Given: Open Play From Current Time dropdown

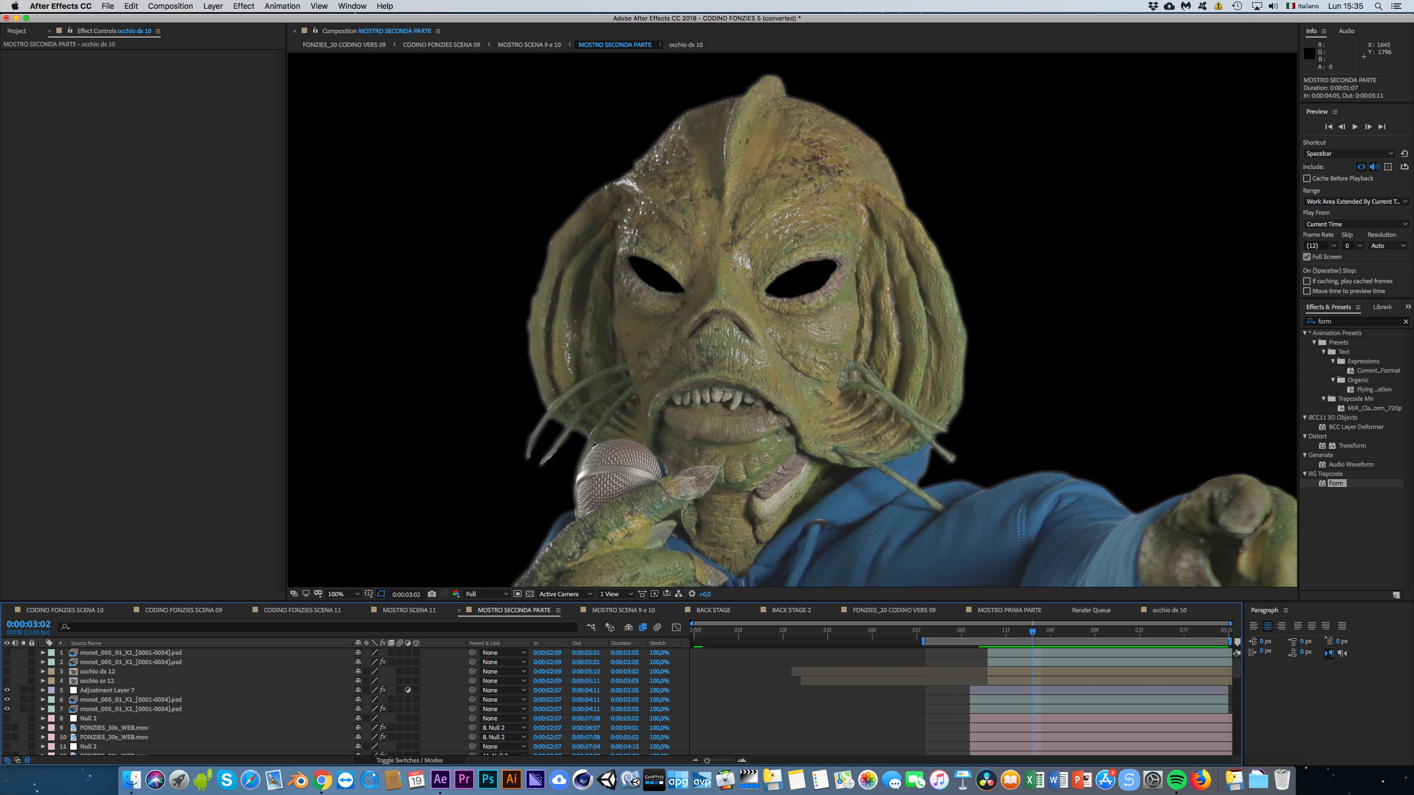Looking at the screenshot, I should point(1357,224).
